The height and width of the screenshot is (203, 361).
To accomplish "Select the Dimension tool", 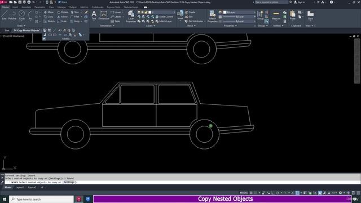I will click(104, 15).
